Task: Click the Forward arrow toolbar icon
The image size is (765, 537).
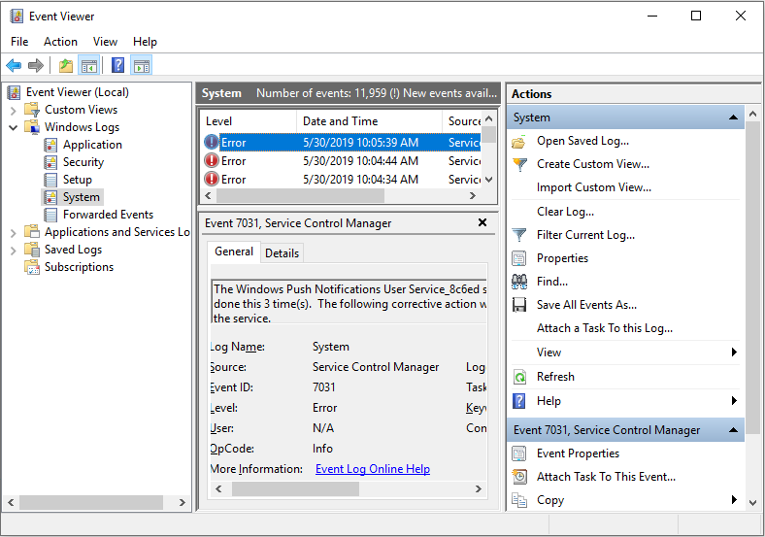Action: coord(36,65)
